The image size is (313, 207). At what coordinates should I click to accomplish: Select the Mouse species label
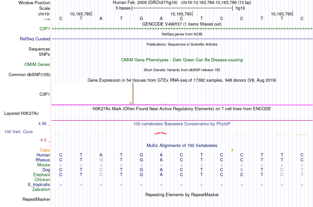[44, 165]
